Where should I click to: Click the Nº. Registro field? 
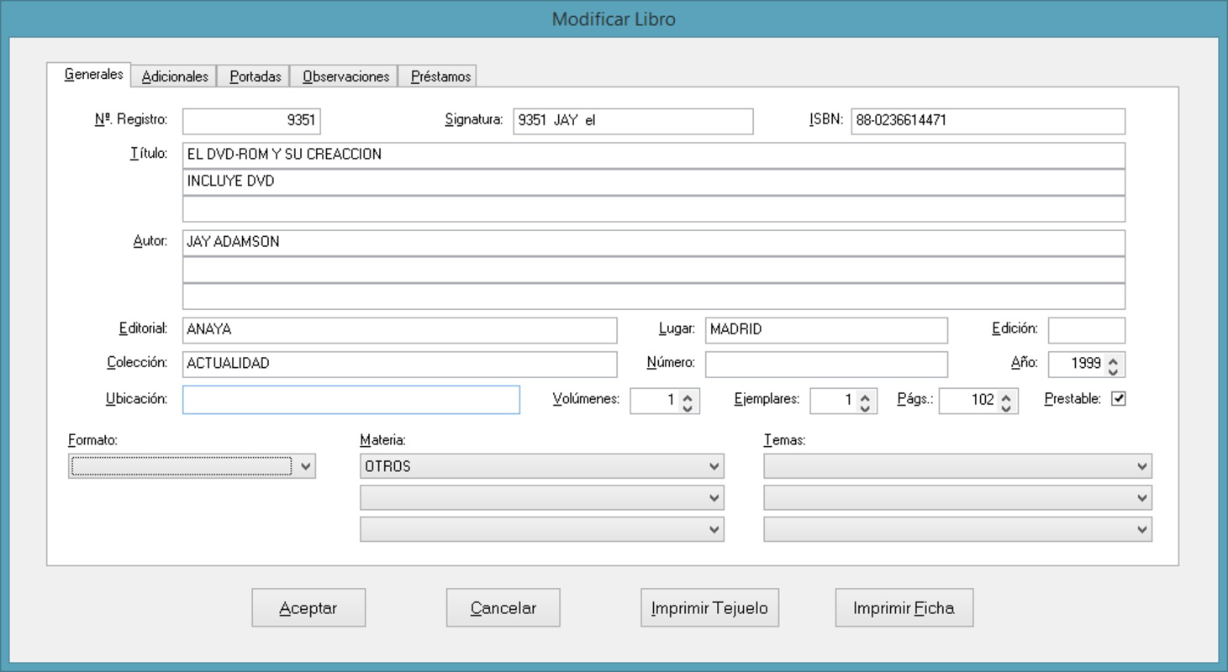point(251,120)
